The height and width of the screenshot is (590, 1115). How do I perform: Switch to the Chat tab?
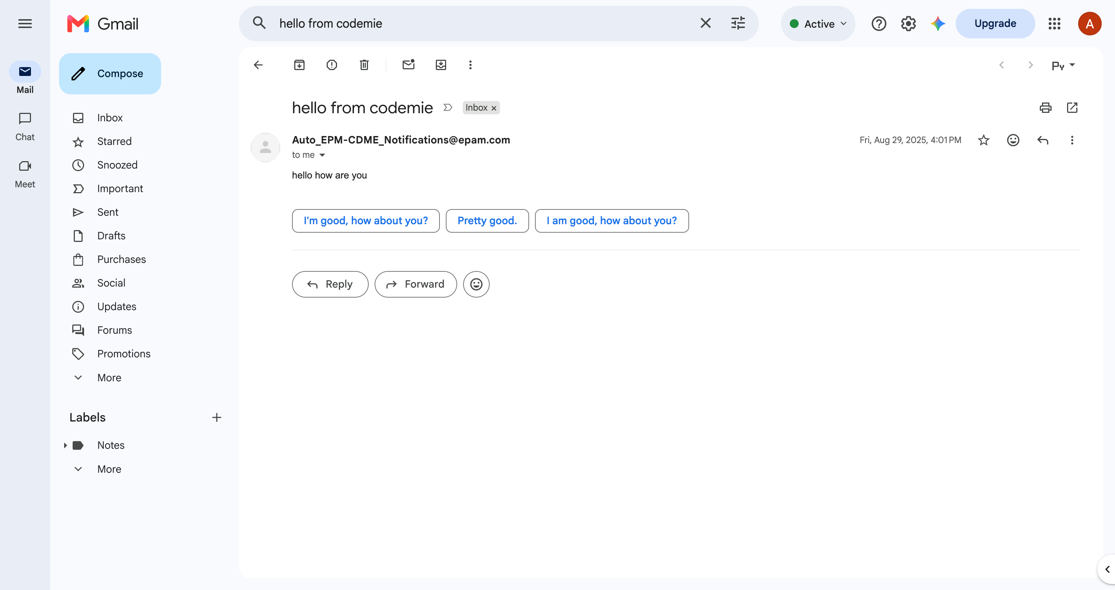pos(25,127)
